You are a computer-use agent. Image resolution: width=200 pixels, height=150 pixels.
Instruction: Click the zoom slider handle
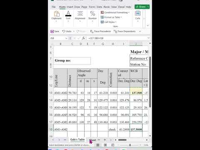click(x=130, y=145)
